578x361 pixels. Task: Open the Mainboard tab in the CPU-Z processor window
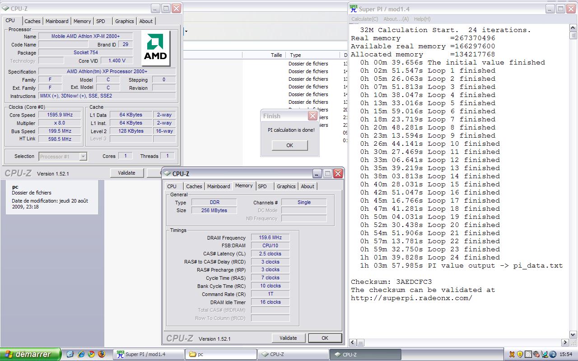(x=57, y=21)
